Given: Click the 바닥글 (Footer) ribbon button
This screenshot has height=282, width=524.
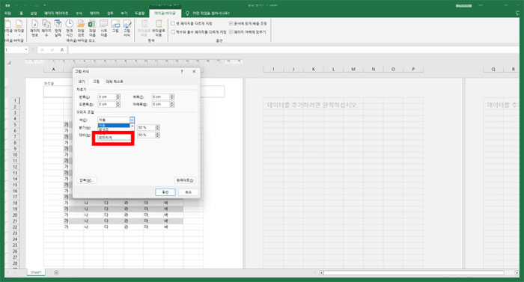Looking at the screenshot, I should point(19,28).
